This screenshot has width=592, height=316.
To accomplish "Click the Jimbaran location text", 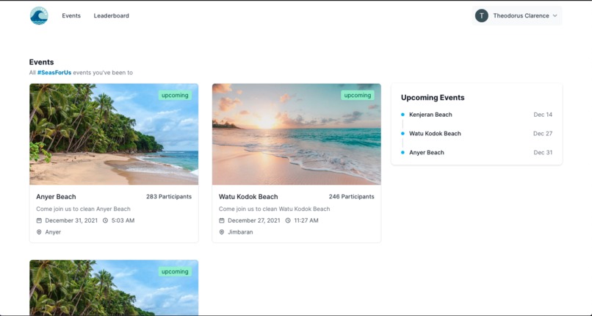I will tap(240, 232).
